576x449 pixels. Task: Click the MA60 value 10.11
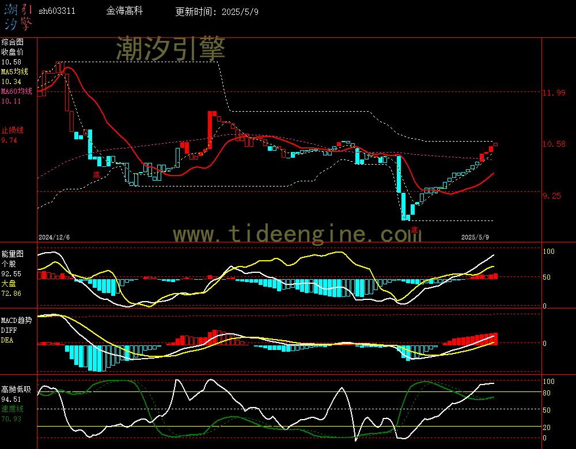pos(12,101)
